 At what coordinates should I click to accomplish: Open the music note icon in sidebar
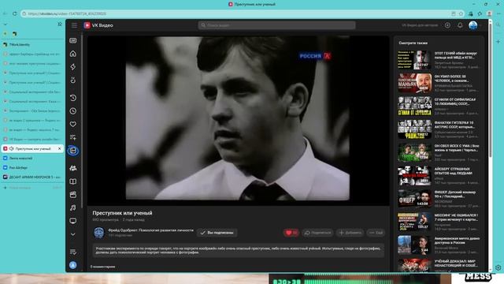click(x=73, y=207)
